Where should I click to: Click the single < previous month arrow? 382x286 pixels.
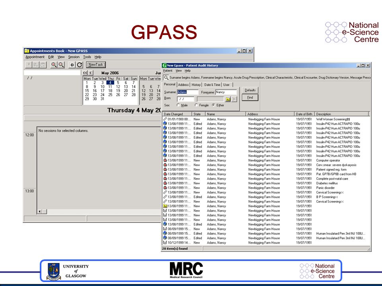point(91,73)
